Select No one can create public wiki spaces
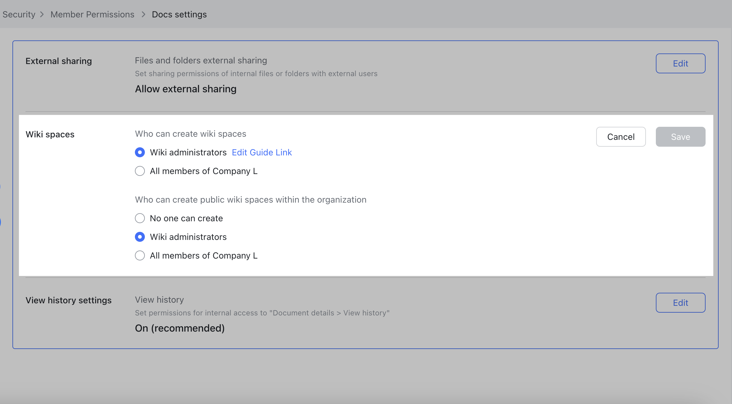 [x=140, y=218]
